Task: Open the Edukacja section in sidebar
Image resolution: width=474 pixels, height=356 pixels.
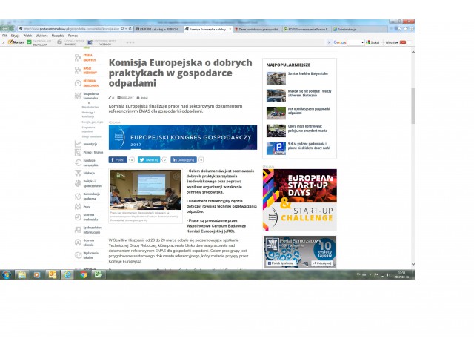Action: pos(78,173)
